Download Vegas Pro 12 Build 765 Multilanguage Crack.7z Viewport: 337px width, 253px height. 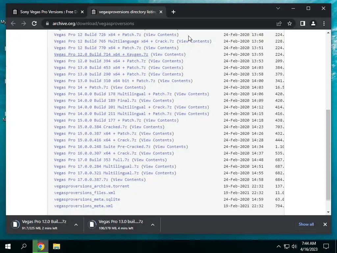(114, 41)
